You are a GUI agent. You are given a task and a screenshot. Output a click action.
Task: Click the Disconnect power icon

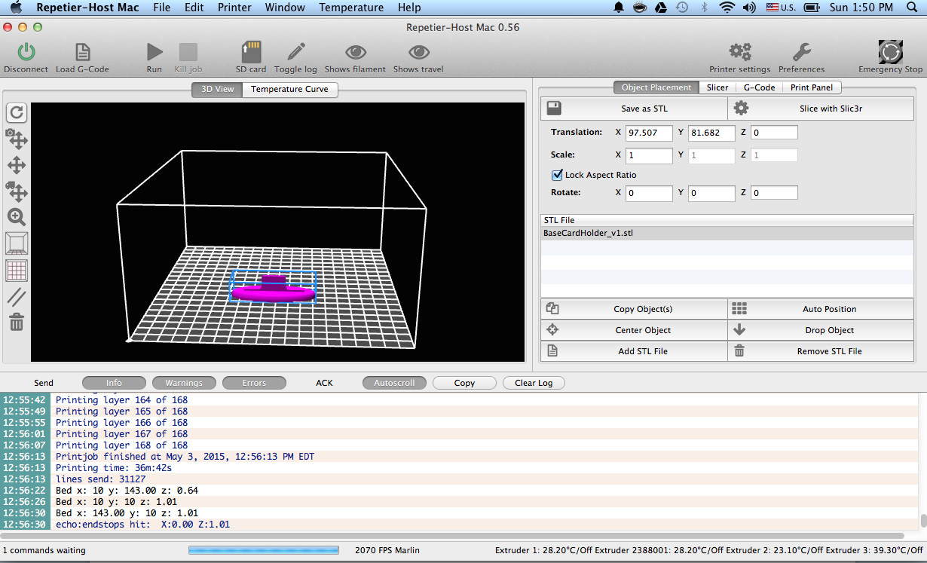pyautogui.click(x=26, y=51)
